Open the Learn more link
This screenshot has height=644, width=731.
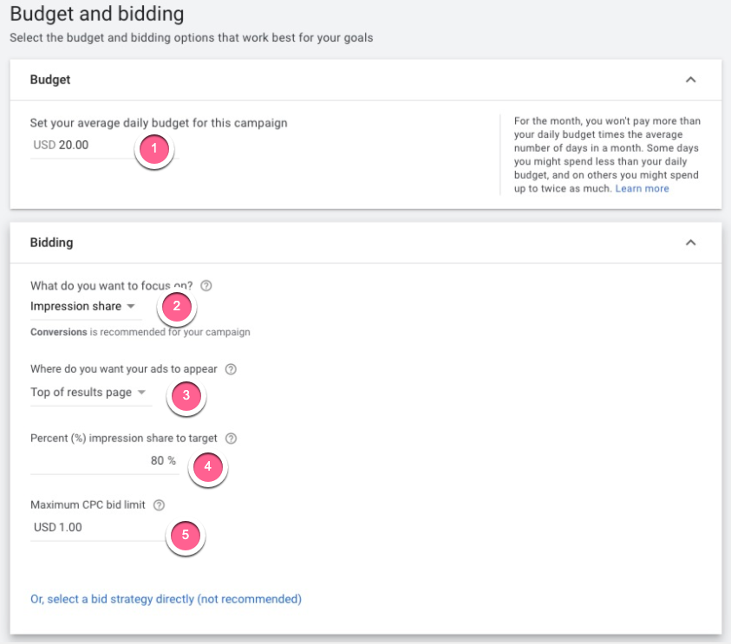[x=642, y=189]
